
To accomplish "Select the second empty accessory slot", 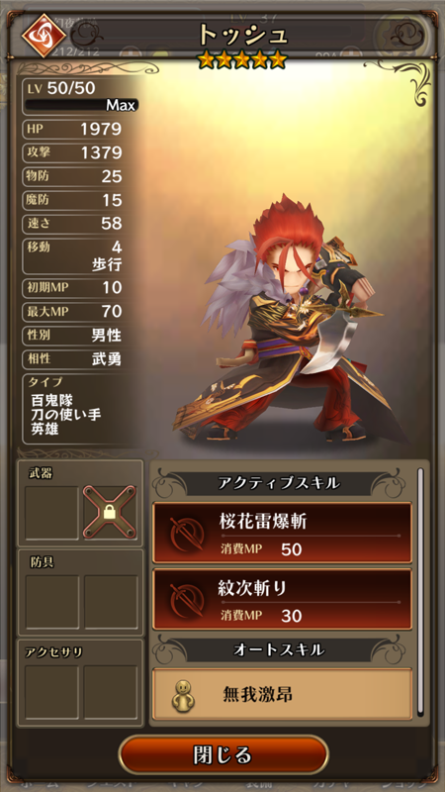I will pyautogui.click(x=111, y=692).
